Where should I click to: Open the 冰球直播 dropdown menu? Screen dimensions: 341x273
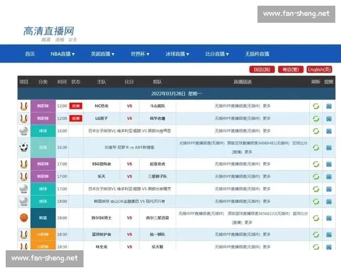tap(177, 54)
